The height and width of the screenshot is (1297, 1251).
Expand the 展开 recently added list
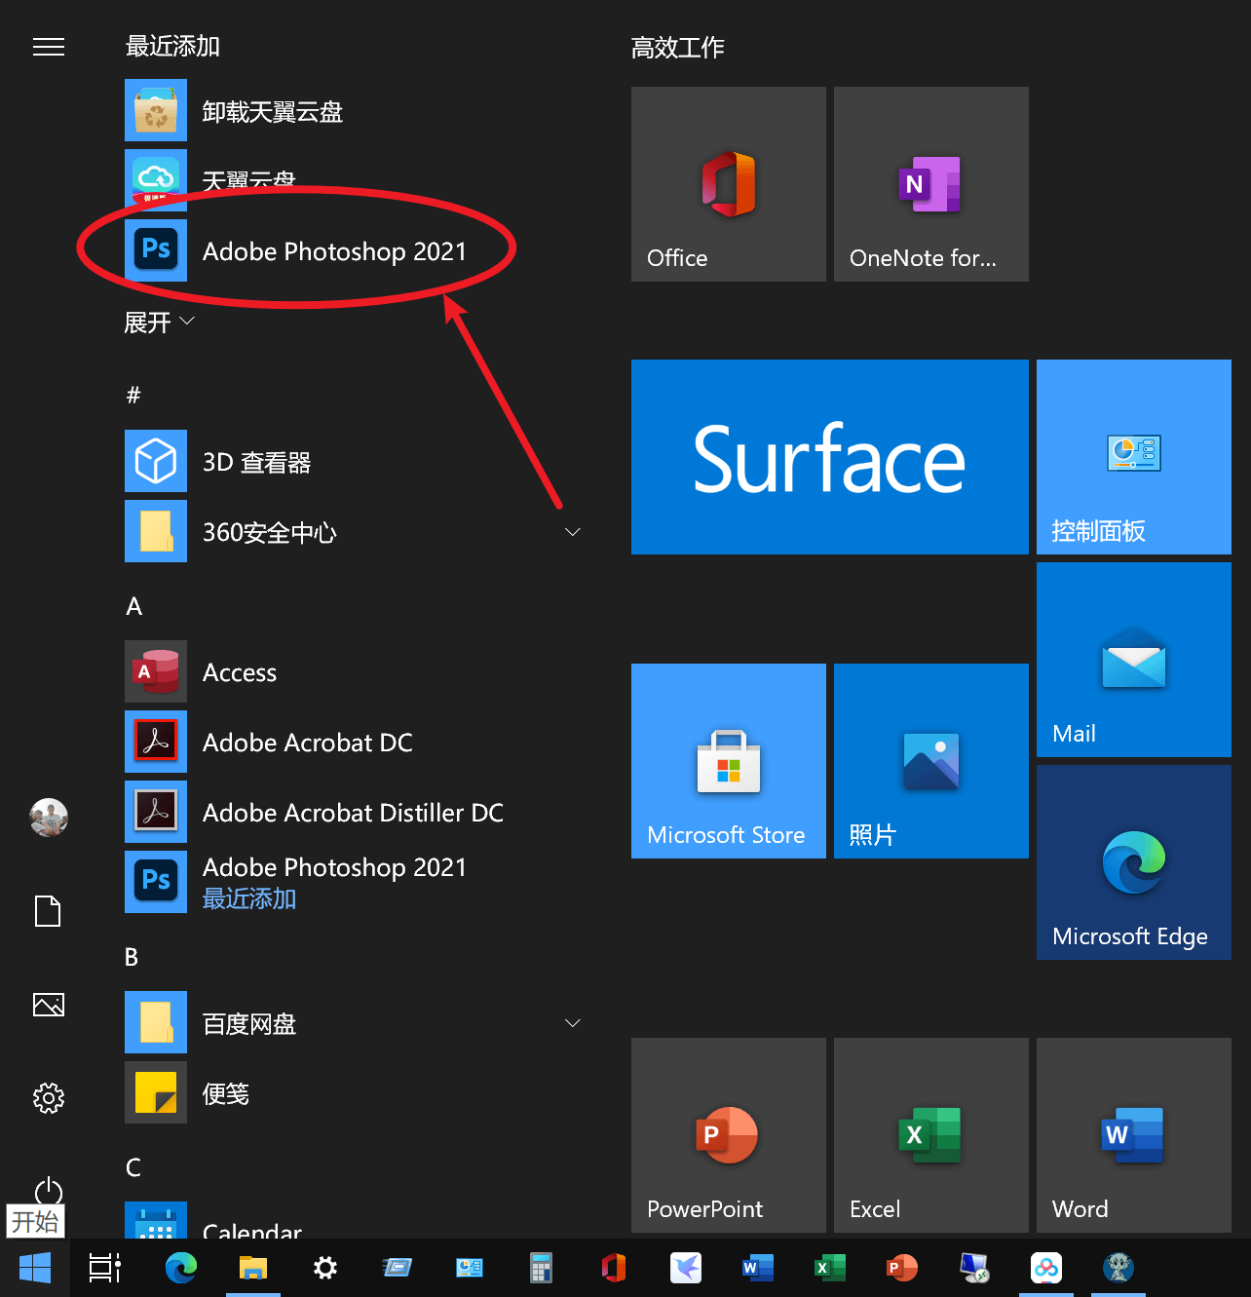160,322
